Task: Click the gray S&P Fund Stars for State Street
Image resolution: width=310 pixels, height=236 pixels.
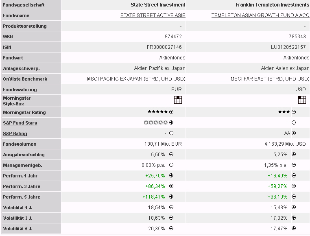Action: click(x=156, y=122)
